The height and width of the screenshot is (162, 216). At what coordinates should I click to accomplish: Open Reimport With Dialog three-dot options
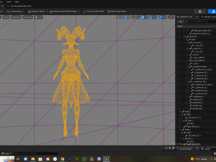point(79,11)
